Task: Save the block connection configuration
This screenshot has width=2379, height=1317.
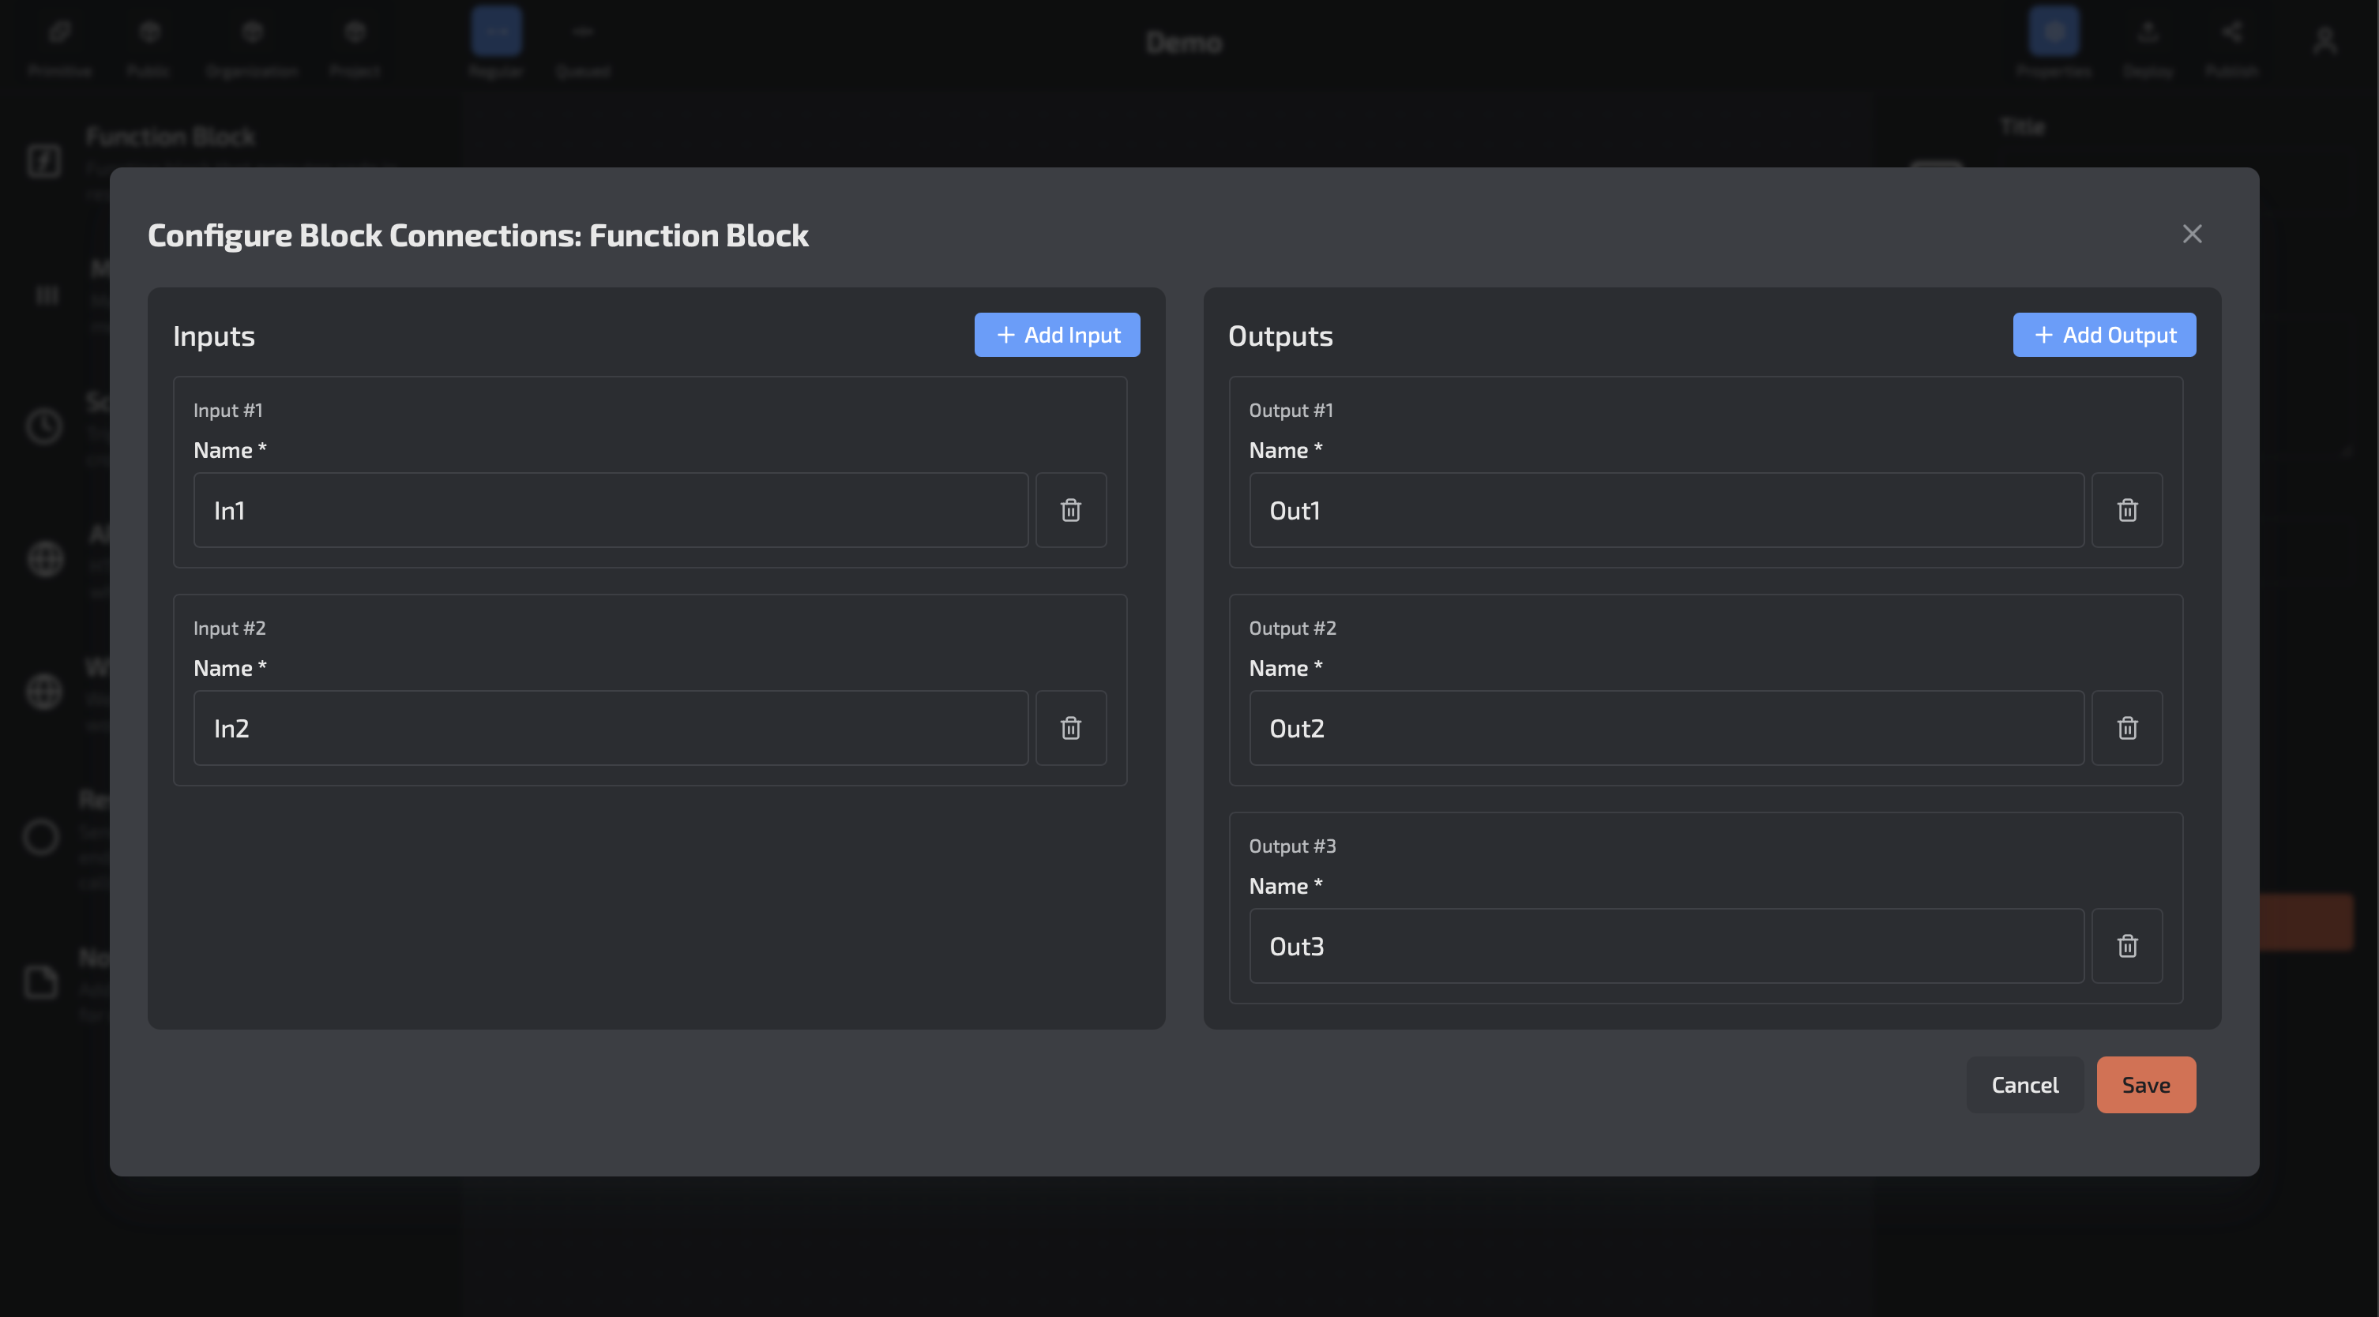Action: 2145,1084
